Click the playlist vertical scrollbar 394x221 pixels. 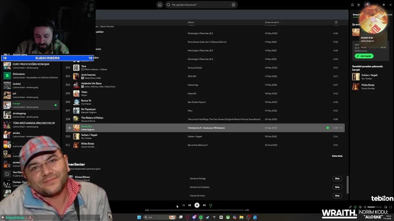348,184
